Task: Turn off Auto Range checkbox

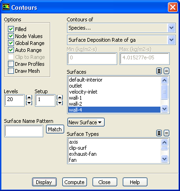Action: coord(11,50)
